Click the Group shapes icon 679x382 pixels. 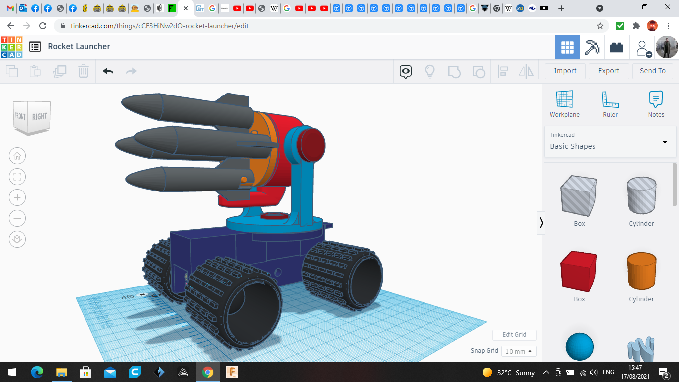pos(454,71)
